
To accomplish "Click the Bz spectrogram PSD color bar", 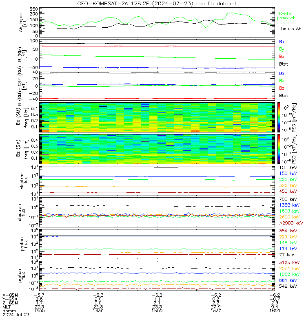I will 279,149.
